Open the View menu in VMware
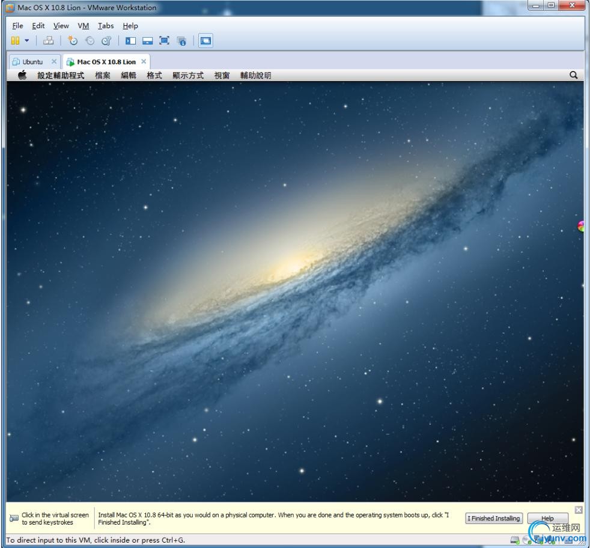Viewport: 590px width, 548px height. [61, 26]
